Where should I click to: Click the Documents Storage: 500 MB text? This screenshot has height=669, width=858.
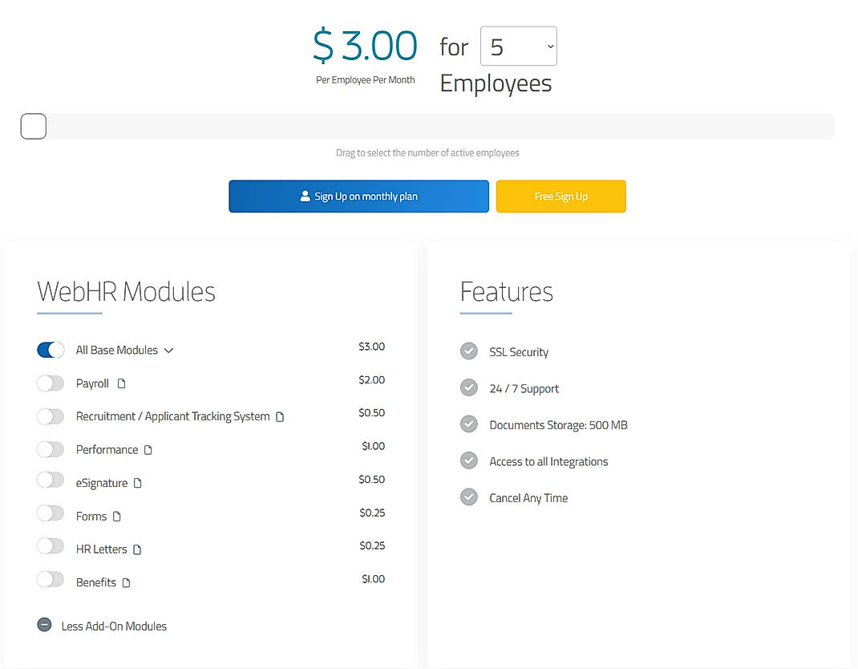tap(558, 425)
